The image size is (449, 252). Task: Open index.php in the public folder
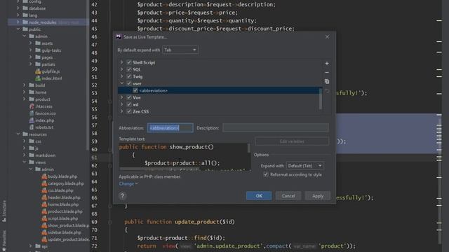tap(44, 120)
